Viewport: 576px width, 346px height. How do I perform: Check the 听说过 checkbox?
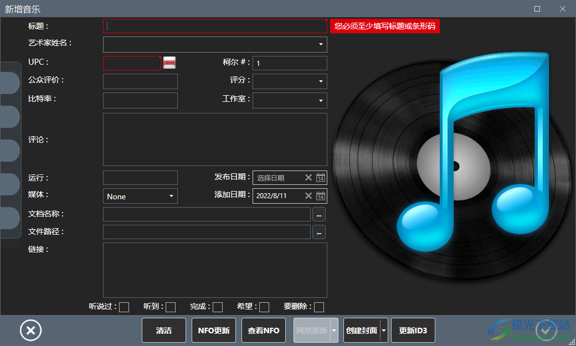tap(125, 306)
